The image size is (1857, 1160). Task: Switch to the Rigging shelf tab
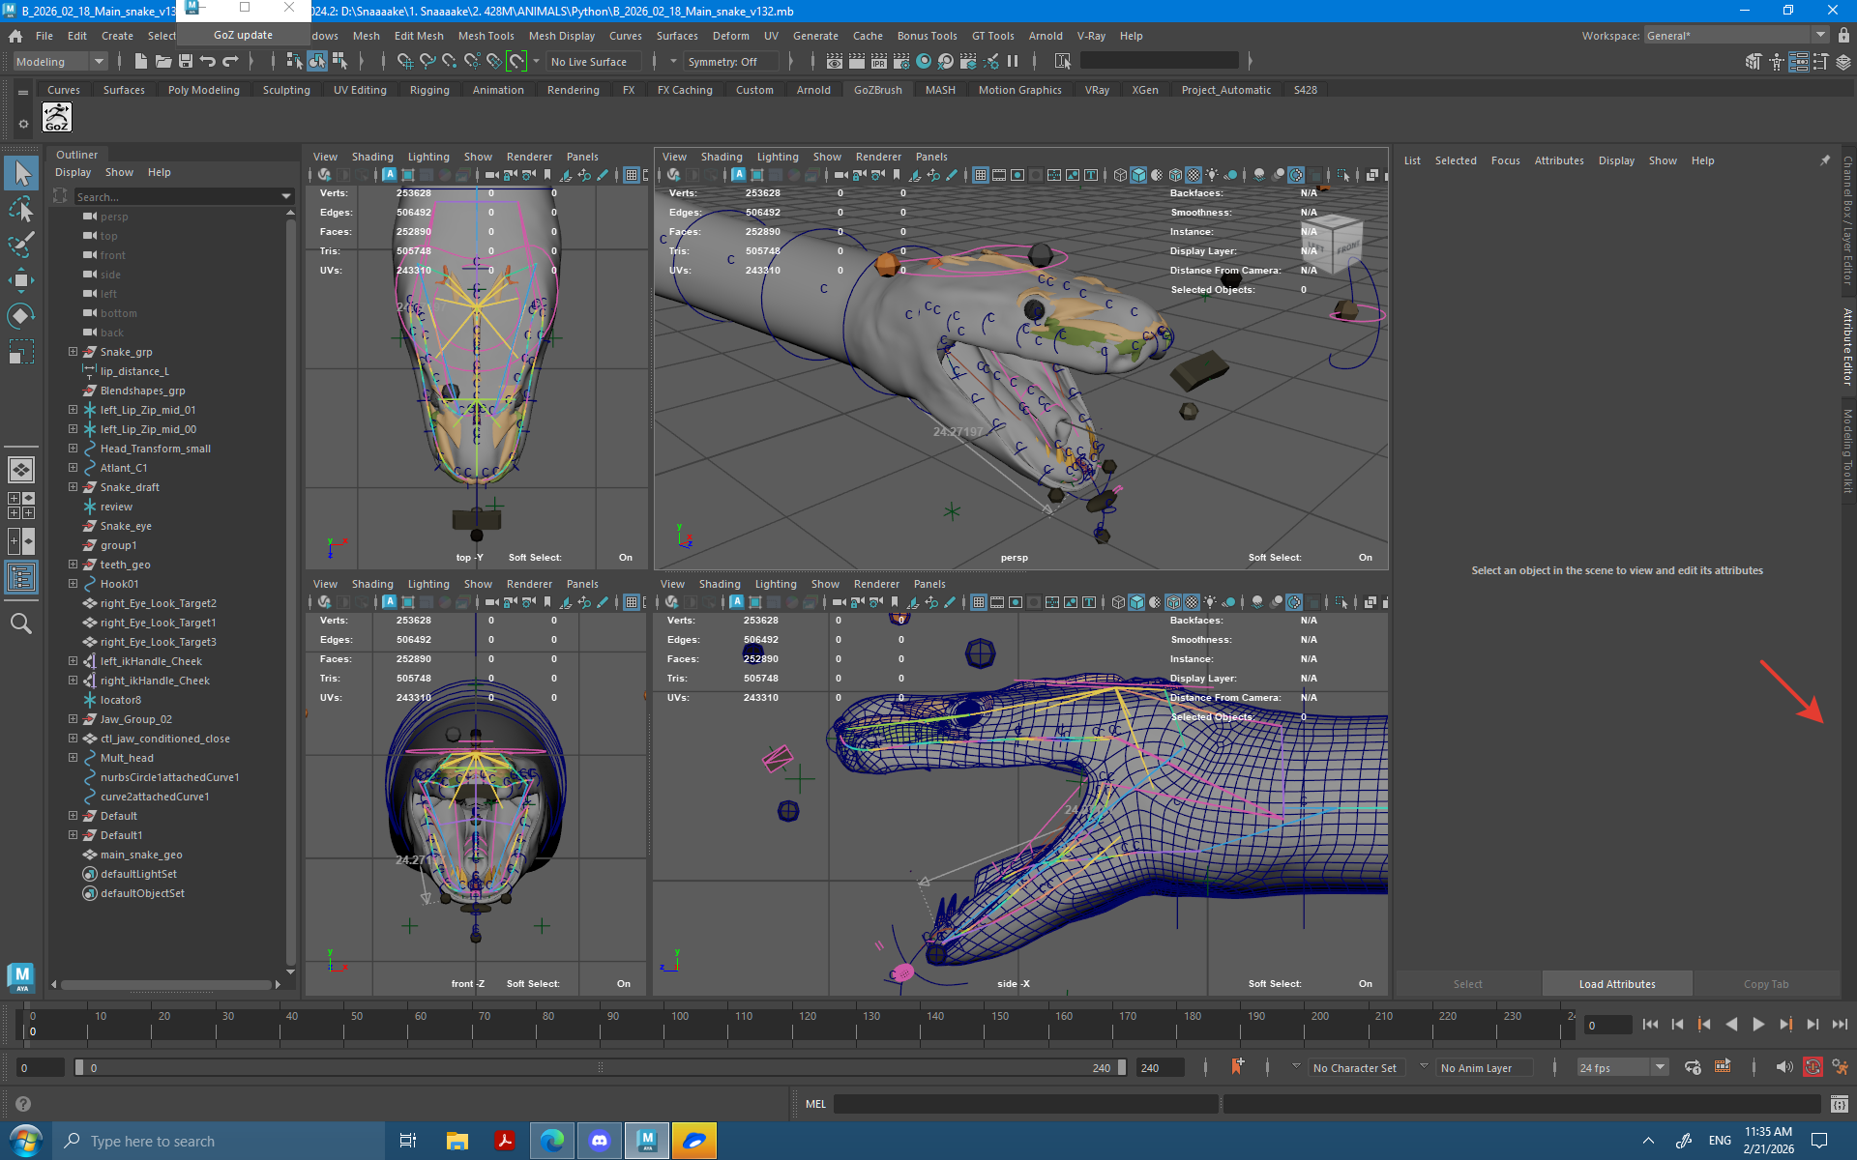pos(429,90)
